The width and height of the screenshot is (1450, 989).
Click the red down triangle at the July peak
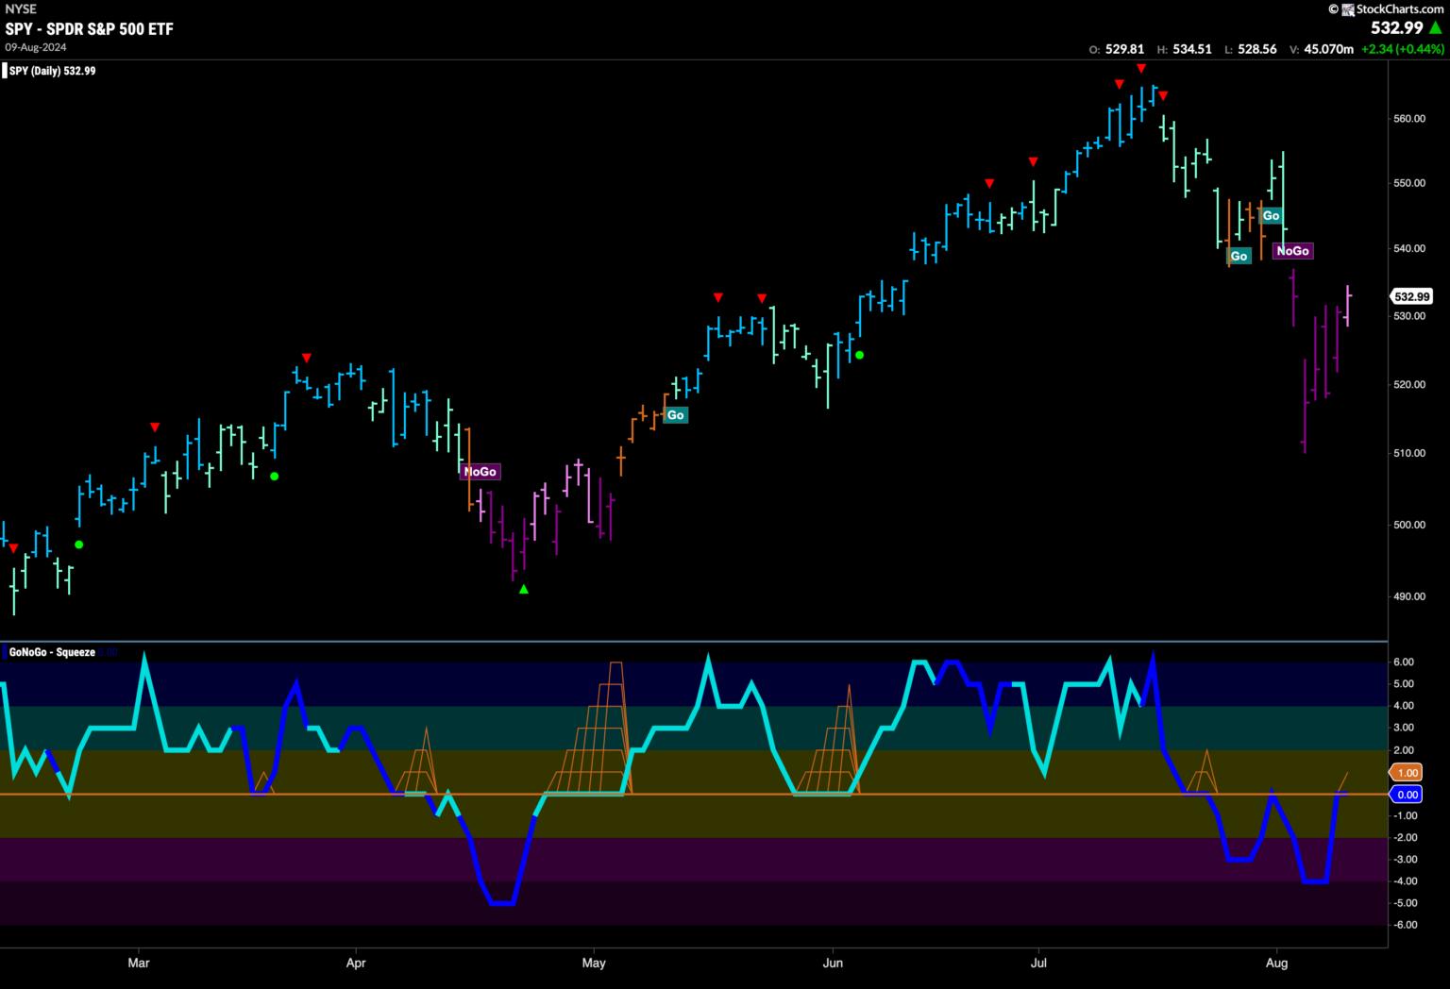(1141, 68)
